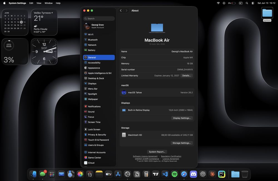Screen dimensions: 278x181
Task: Open the Help menu
Action: click(x=58, y=3)
